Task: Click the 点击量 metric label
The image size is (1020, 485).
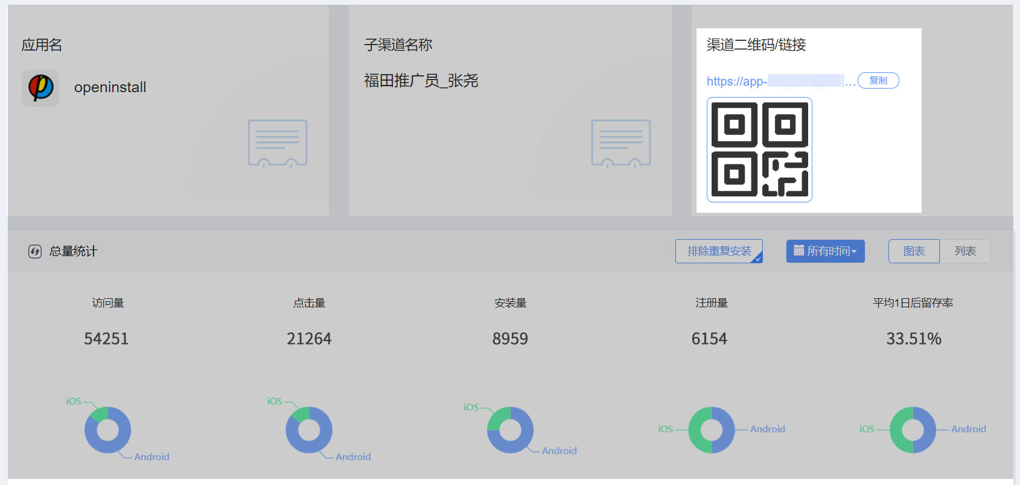Action: point(309,303)
